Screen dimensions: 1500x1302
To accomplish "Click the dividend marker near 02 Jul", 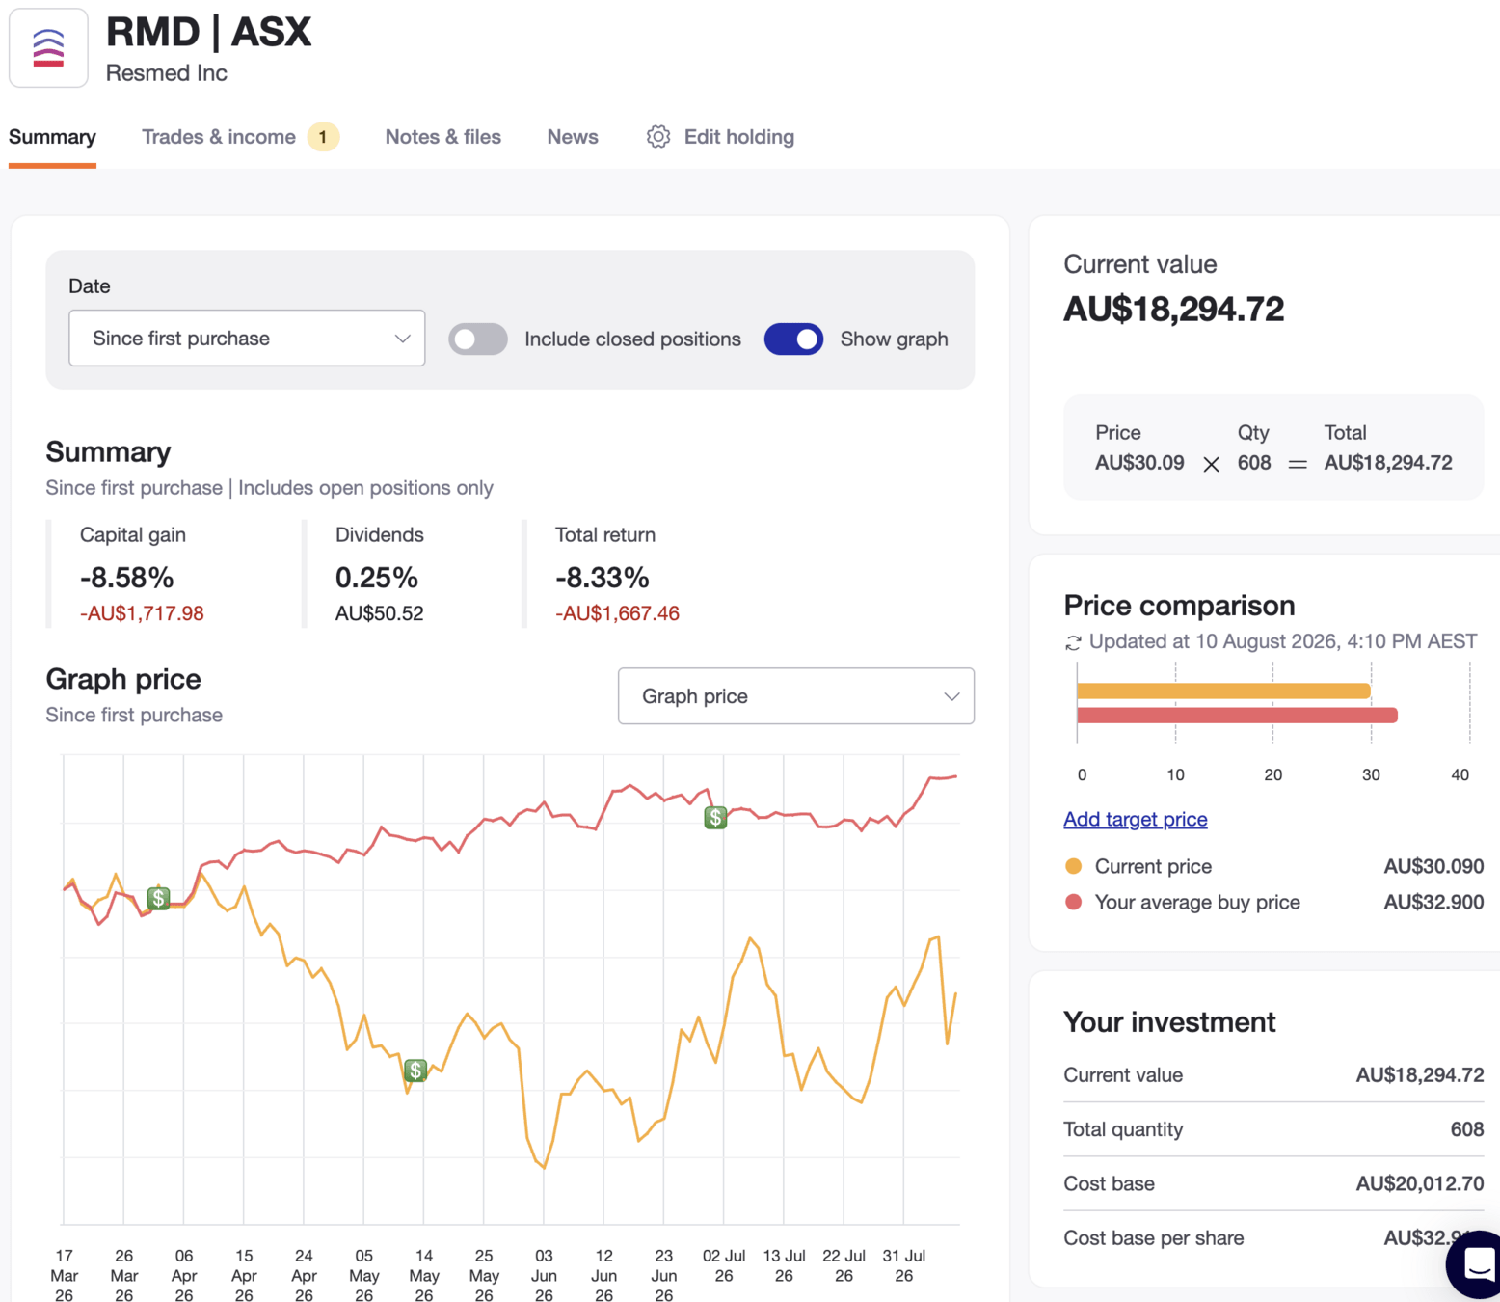I will (715, 818).
